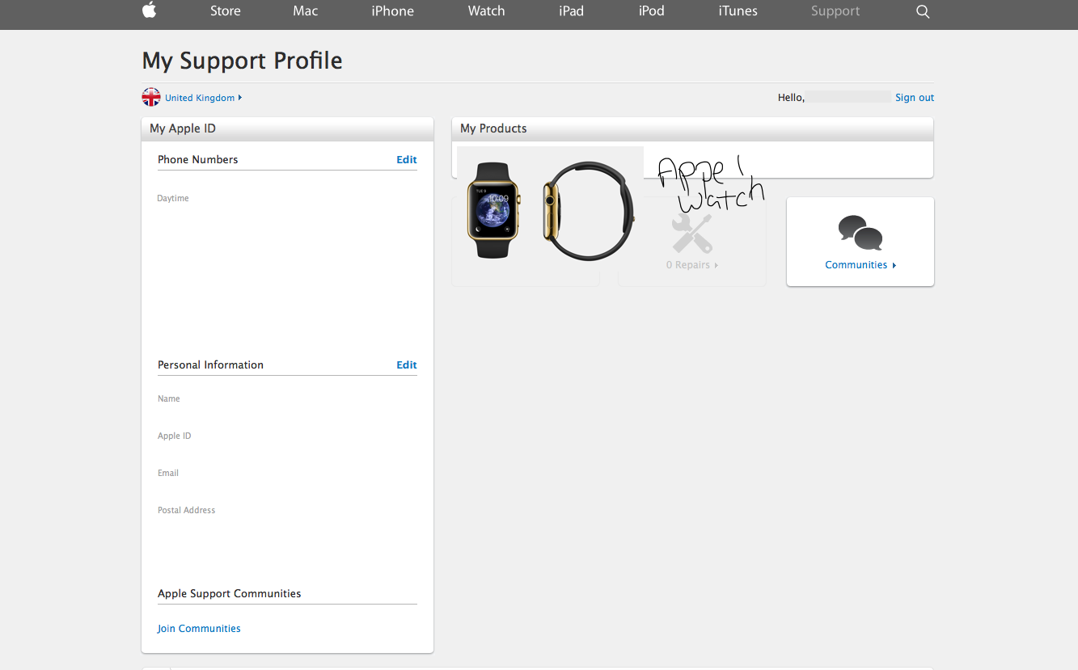Click the My Support Profile heading

click(242, 61)
